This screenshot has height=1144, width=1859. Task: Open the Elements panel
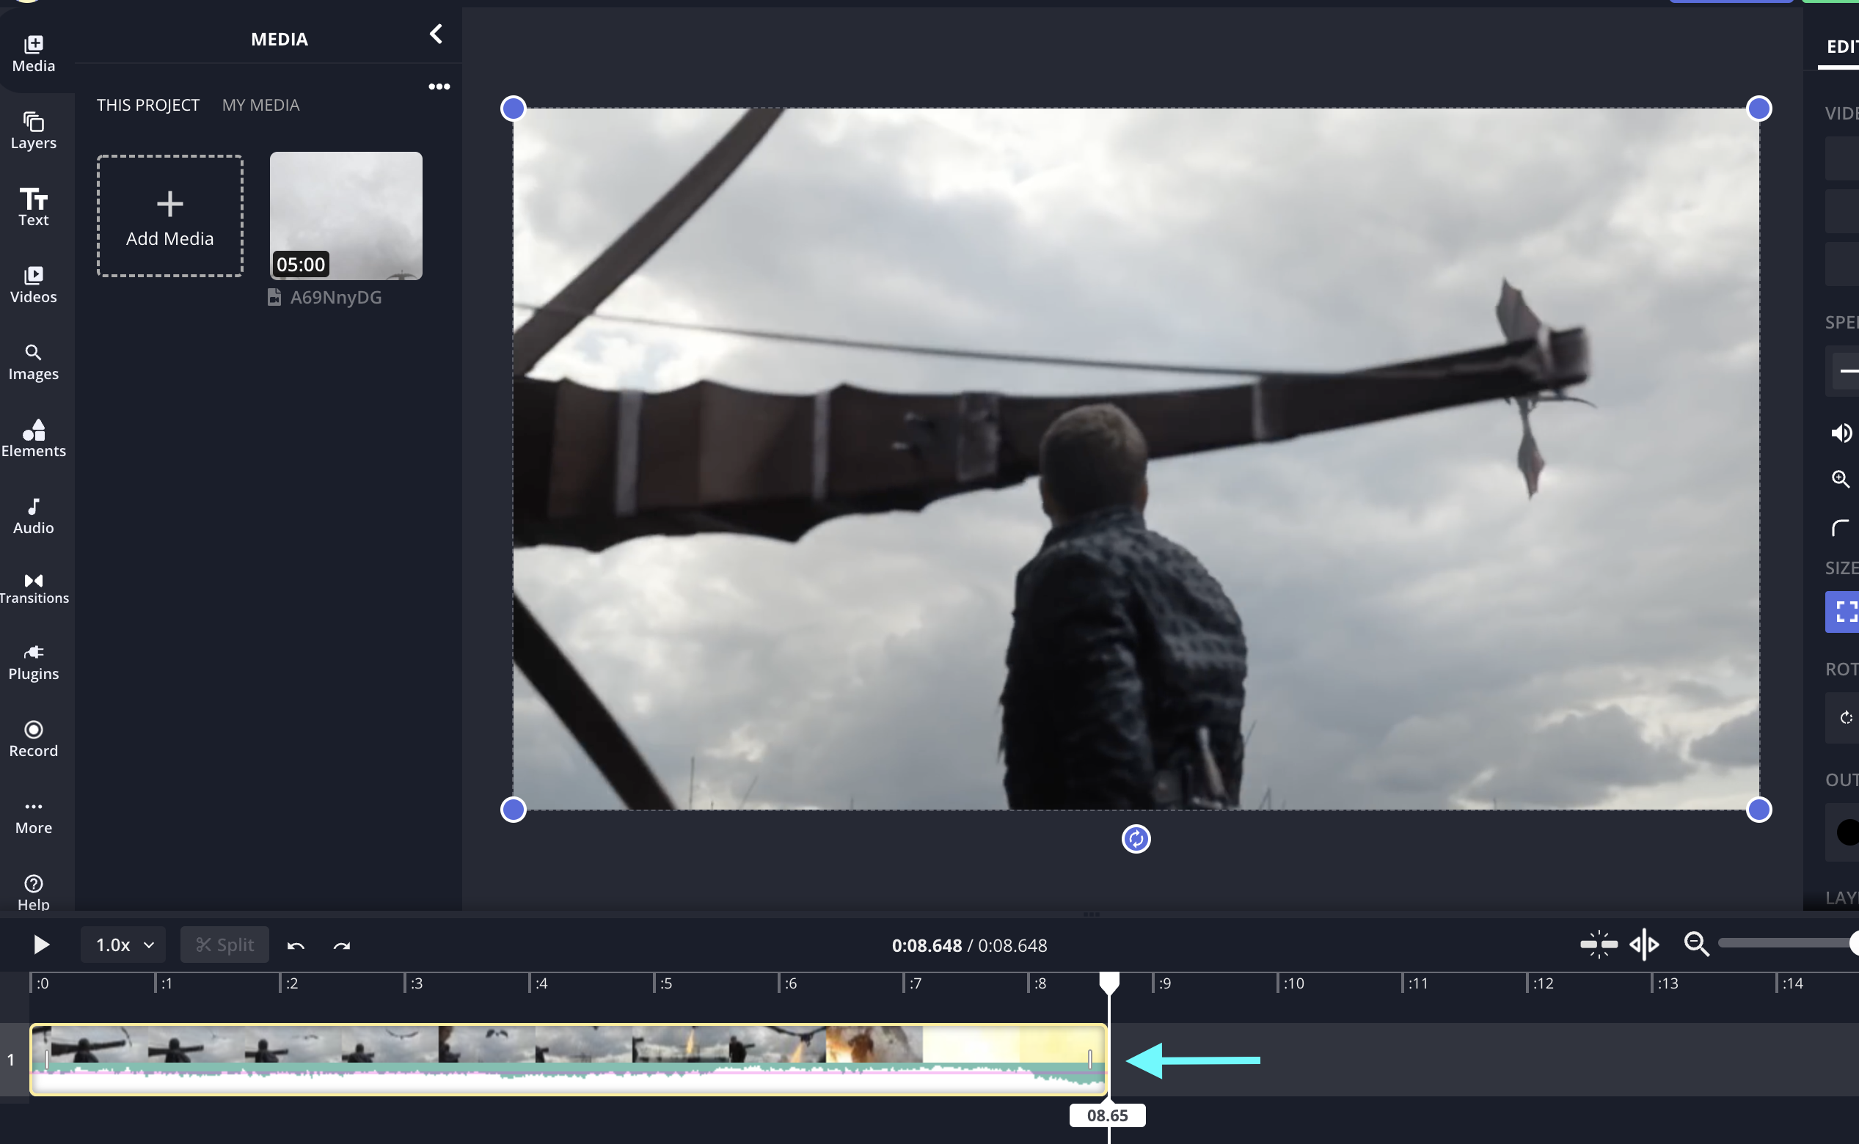coord(33,437)
